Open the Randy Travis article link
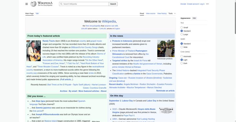 [49, 41]
